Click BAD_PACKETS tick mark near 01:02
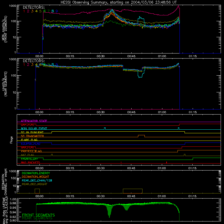224x224 pixels. (167, 162)
